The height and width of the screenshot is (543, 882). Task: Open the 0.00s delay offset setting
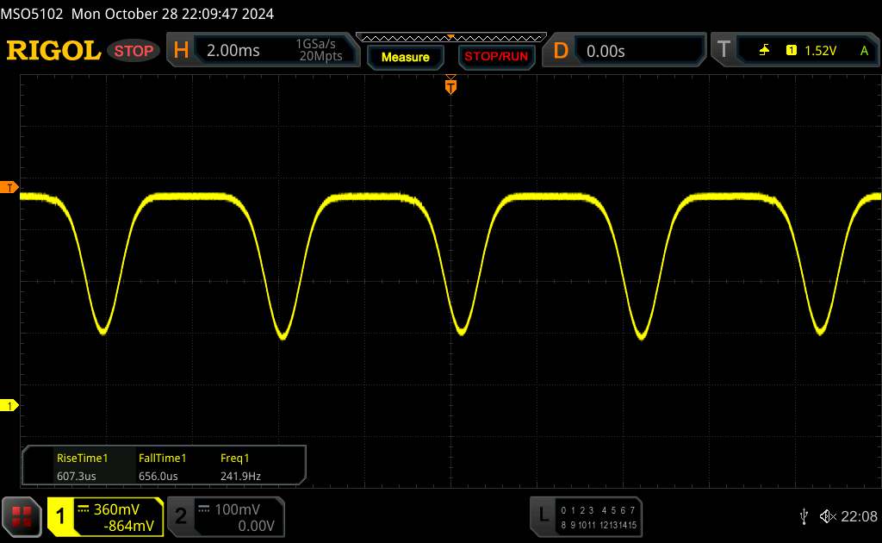click(606, 51)
